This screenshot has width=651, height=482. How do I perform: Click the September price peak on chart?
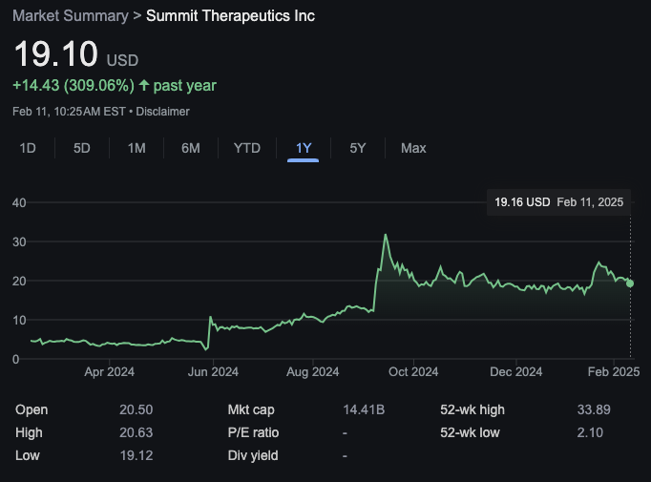pyautogui.click(x=386, y=235)
